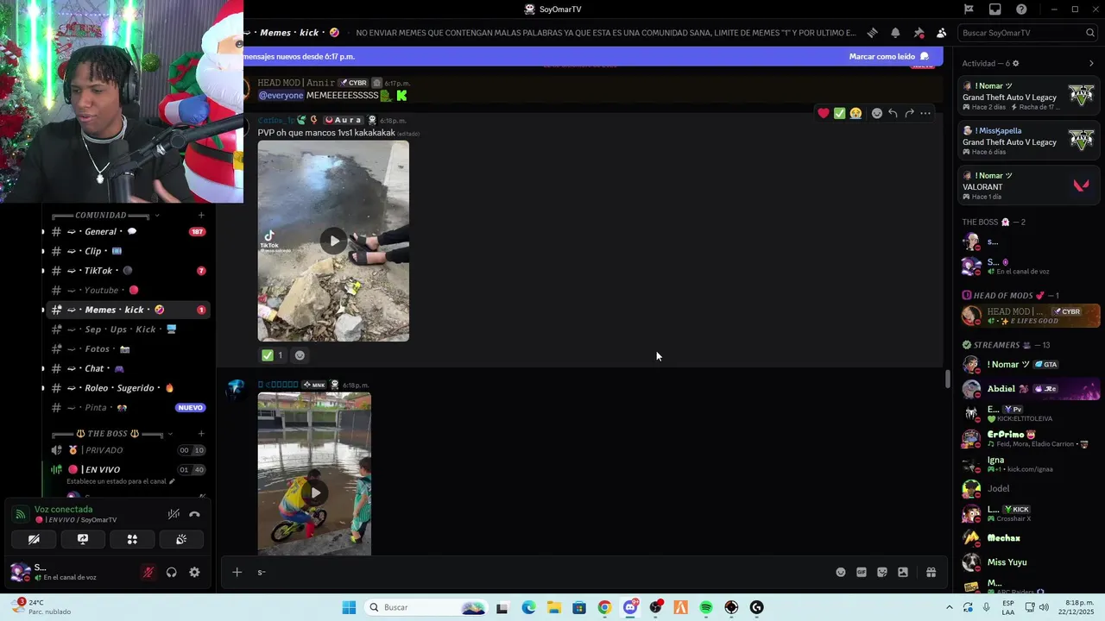1105x621 pixels.
Task: Play the TikTok puddle video
Action: pos(334,241)
